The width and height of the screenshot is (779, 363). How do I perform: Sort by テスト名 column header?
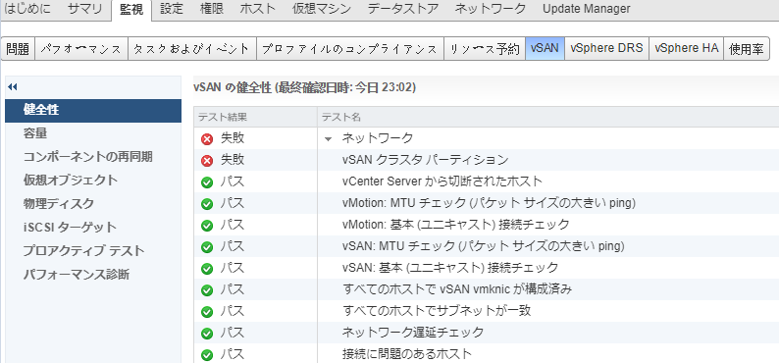pyautogui.click(x=548, y=117)
